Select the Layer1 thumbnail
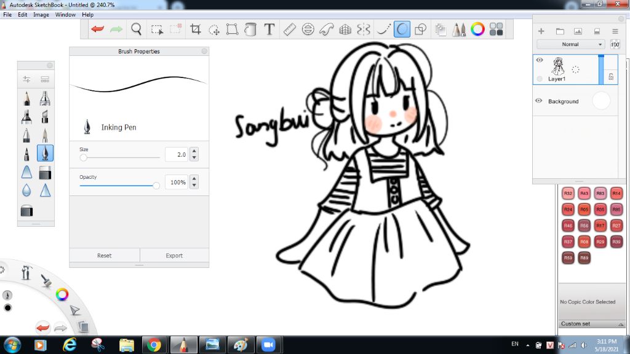Viewport: 630px width, 354px height. [557, 66]
